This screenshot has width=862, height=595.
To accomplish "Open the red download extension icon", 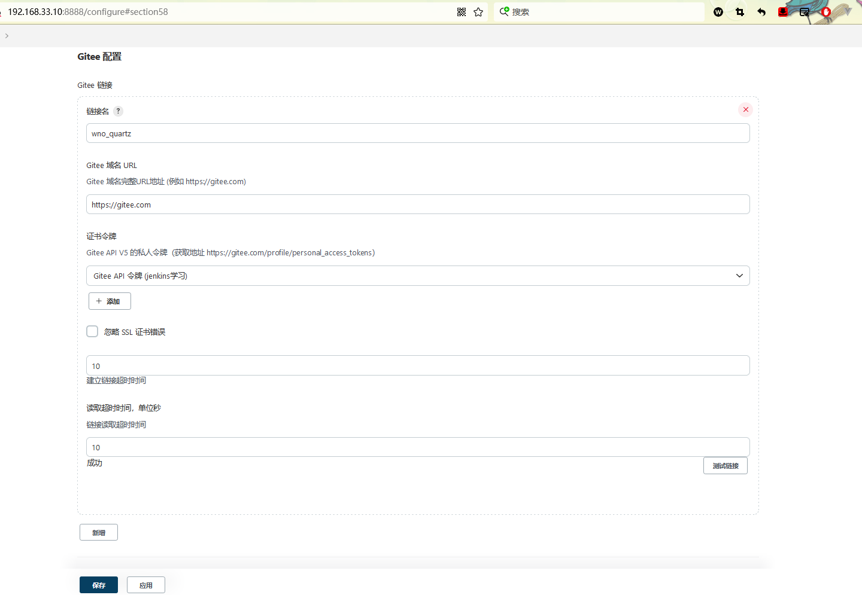I will (783, 12).
